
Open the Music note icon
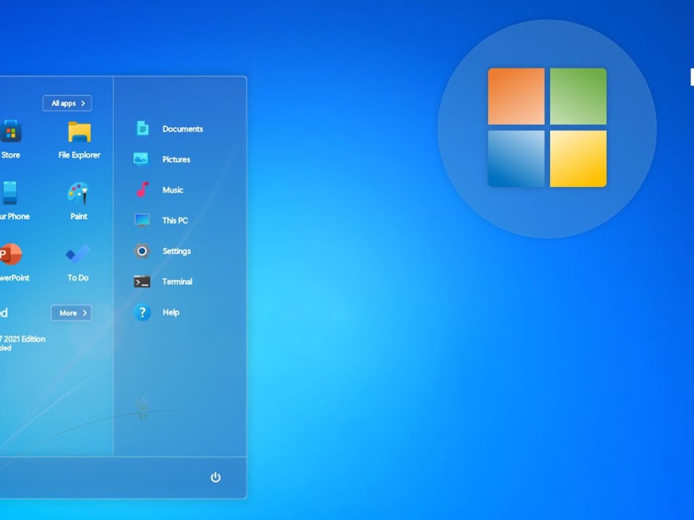click(x=142, y=190)
